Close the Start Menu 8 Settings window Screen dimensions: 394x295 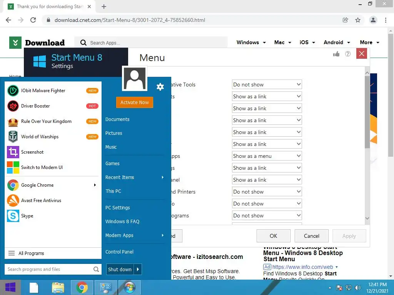coord(362,53)
